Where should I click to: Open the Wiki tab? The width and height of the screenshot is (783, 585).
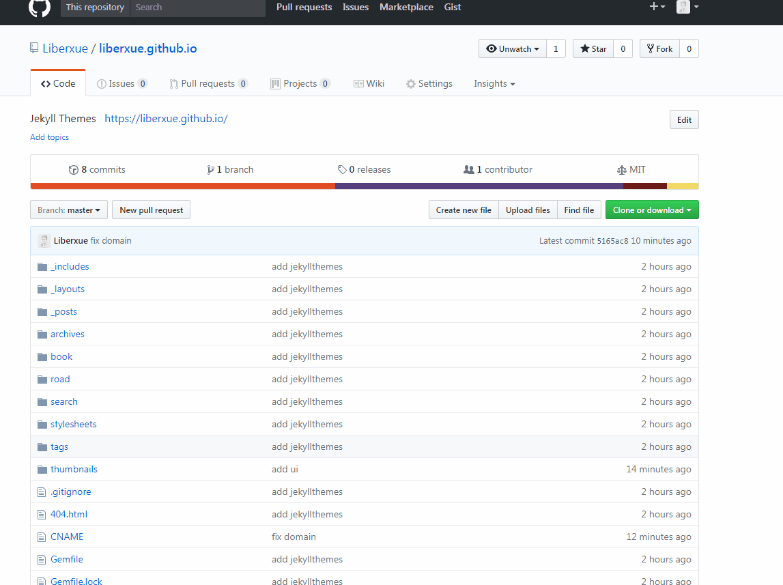[369, 84]
